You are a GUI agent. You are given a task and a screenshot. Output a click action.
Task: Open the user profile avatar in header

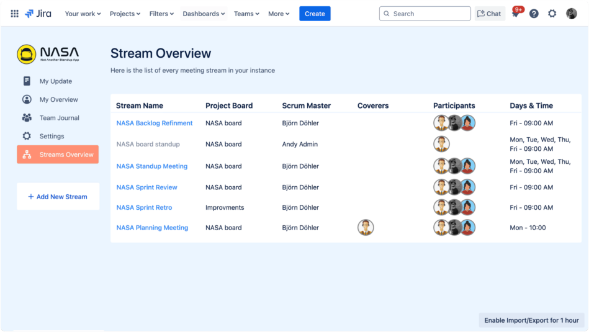point(572,14)
